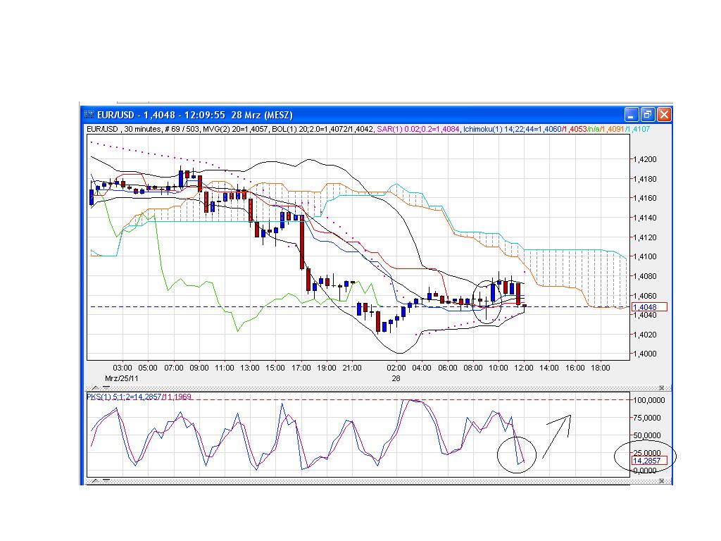Toggle the circled trough in the PKS oscillator

pos(518,454)
